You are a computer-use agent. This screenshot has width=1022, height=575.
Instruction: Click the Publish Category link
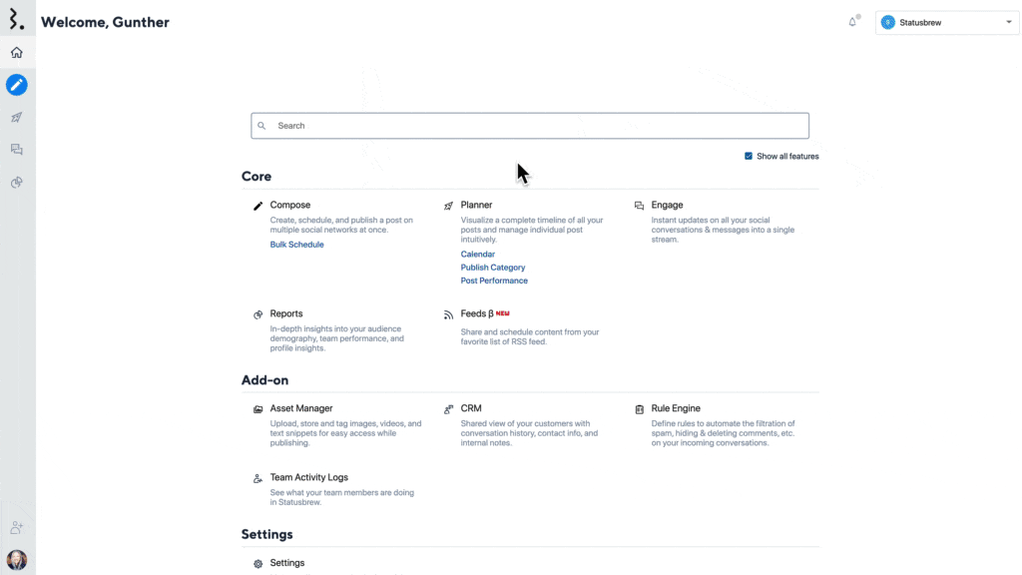493,267
